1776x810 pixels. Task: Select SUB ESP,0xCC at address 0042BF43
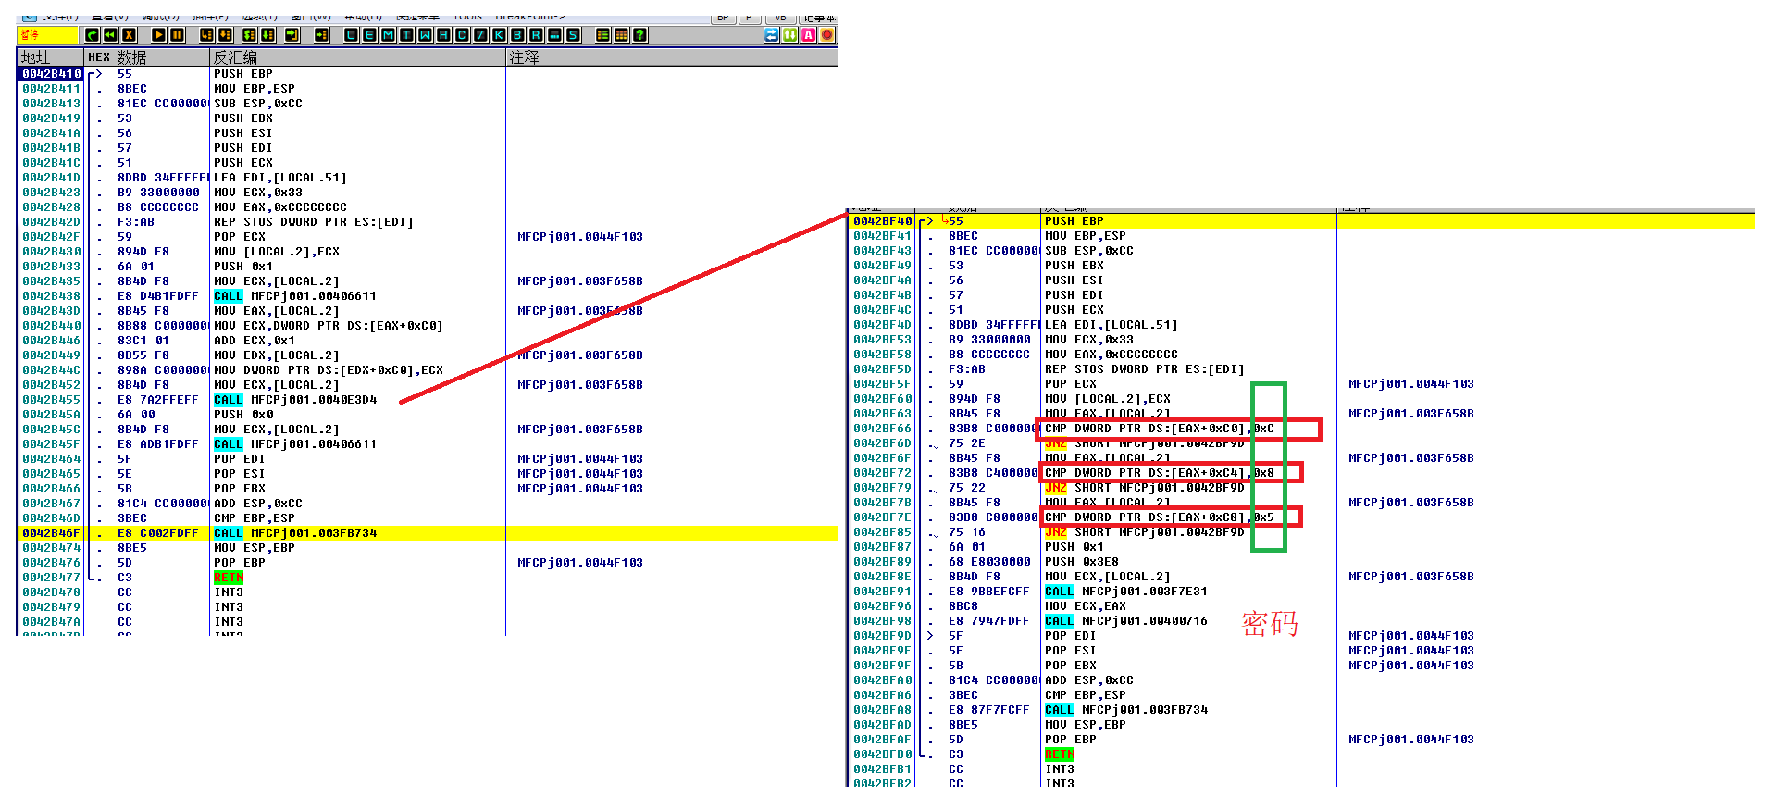pyautogui.click(x=1089, y=251)
